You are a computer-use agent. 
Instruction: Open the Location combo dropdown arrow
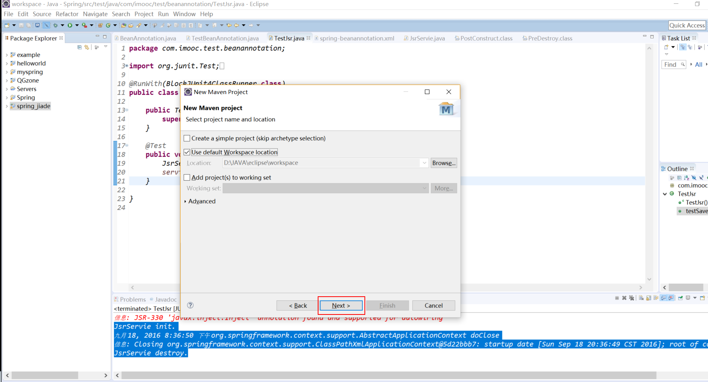424,163
